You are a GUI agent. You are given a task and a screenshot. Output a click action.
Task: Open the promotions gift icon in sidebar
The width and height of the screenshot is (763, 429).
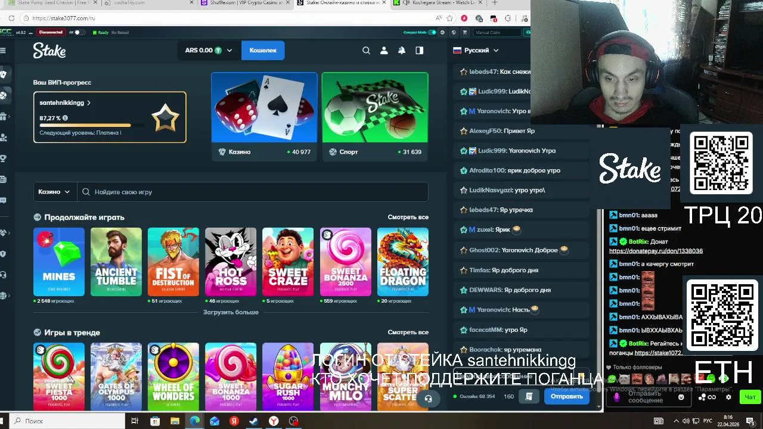click(x=3, y=117)
